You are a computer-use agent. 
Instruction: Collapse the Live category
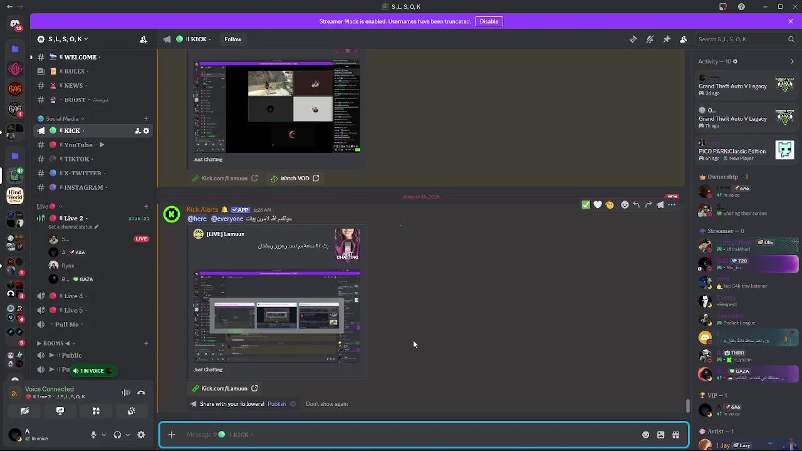[49, 206]
